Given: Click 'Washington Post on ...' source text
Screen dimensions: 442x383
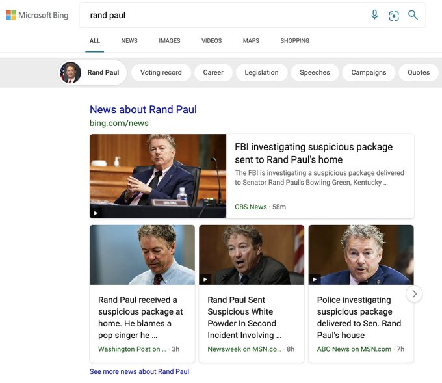Looking at the screenshot, I should pos(132,349).
